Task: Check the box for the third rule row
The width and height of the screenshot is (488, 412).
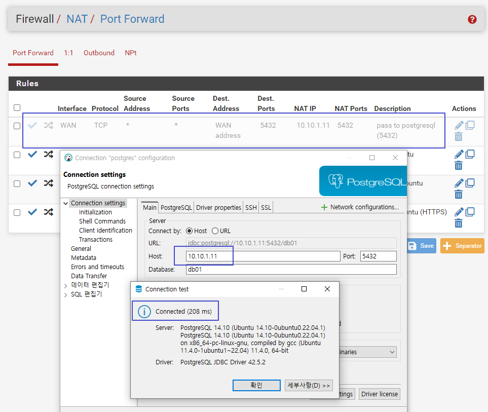Action: click(17, 183)
